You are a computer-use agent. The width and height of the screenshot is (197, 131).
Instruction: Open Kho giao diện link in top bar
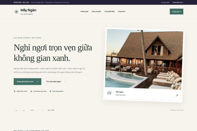(x=165, y=2)
